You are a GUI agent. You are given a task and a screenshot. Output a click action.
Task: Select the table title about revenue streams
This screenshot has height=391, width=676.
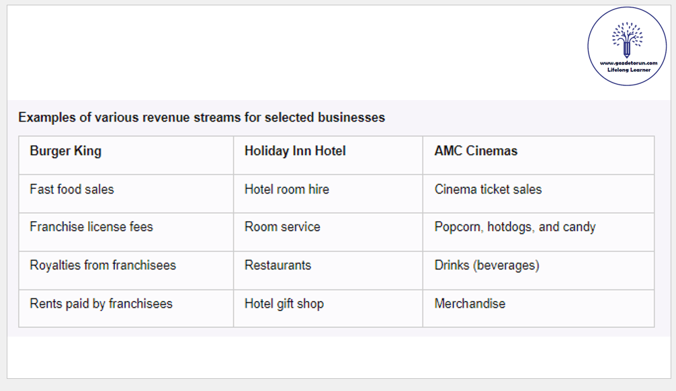click(202, 118)
